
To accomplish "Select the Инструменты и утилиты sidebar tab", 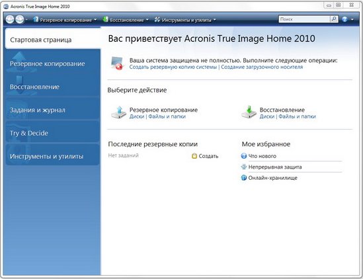I will pos(52,156).
